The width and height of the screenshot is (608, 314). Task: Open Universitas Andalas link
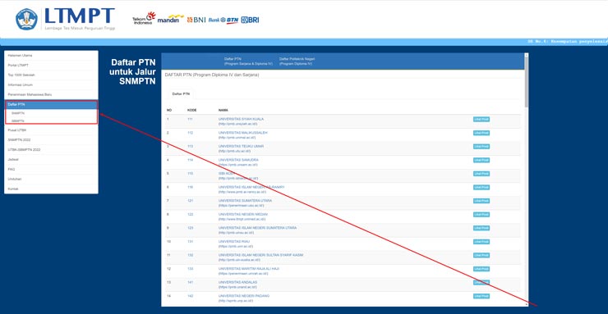[237, 282]
